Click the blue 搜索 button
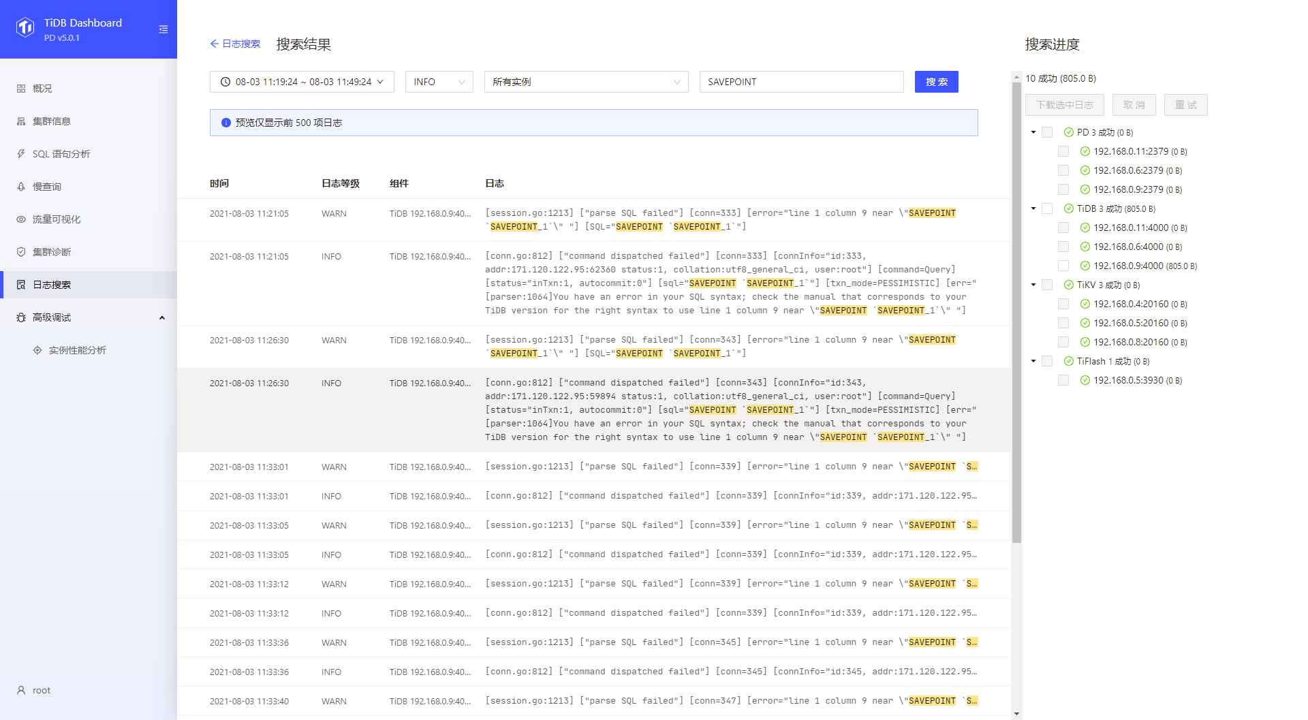This screenshot has height=720, width=1308. 937,82
